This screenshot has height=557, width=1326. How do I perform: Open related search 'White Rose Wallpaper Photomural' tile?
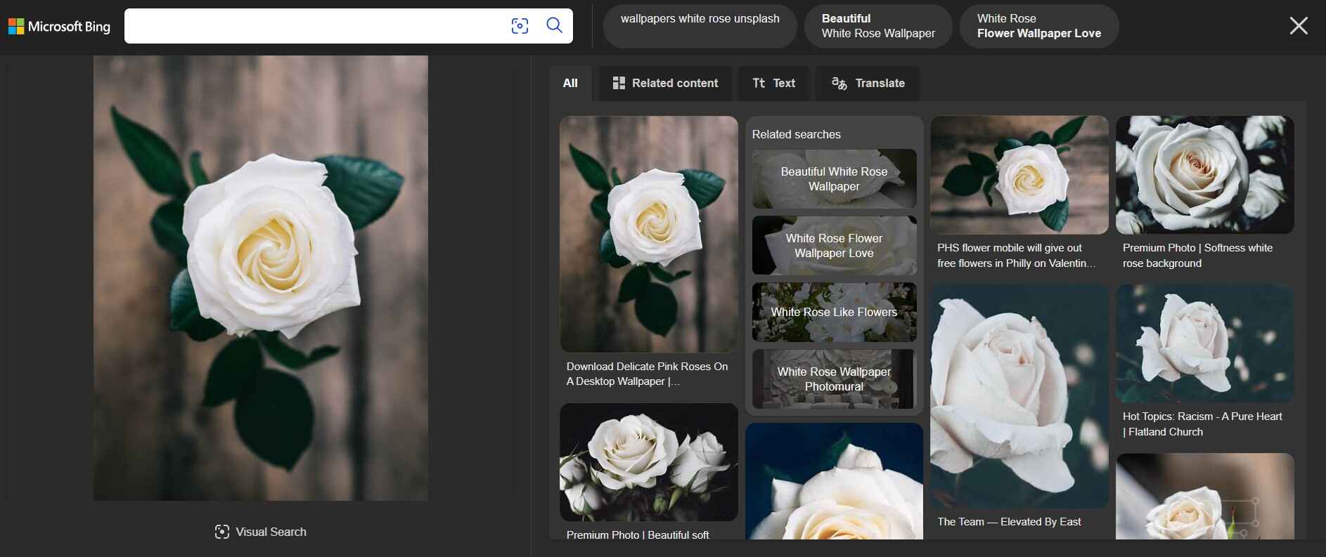[x=834, y=379]
